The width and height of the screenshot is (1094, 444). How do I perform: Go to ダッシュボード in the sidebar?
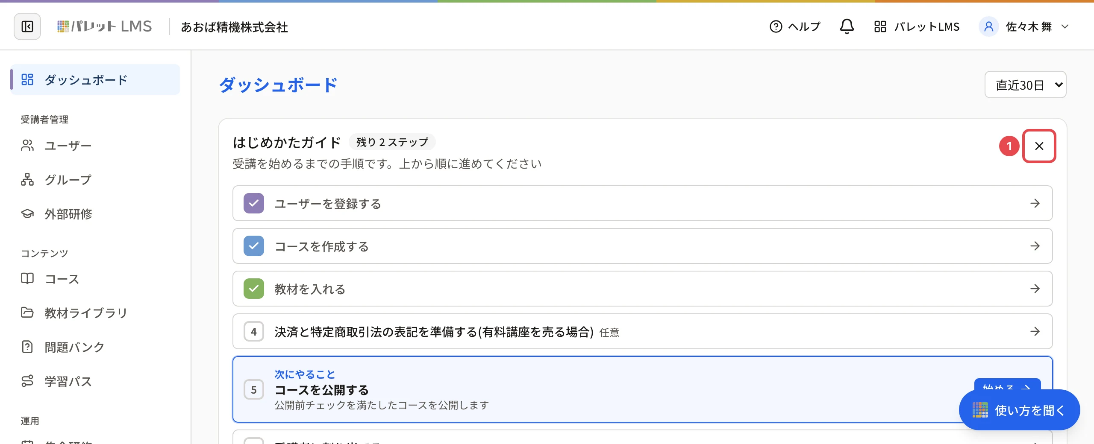(95, 79)
